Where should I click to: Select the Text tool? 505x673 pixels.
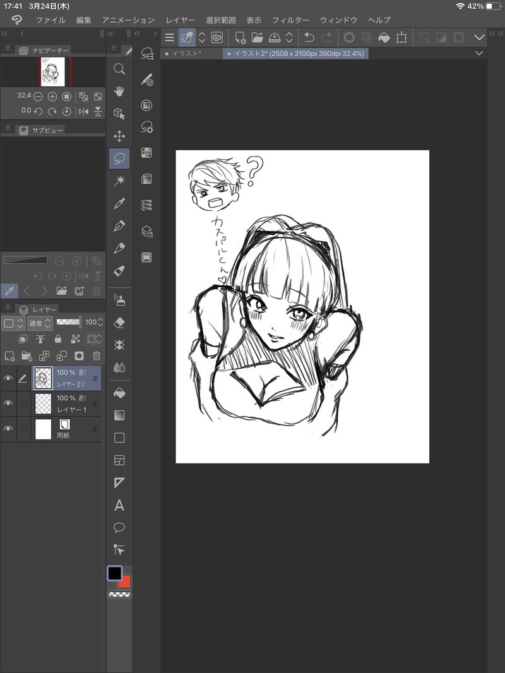(119, 505)
